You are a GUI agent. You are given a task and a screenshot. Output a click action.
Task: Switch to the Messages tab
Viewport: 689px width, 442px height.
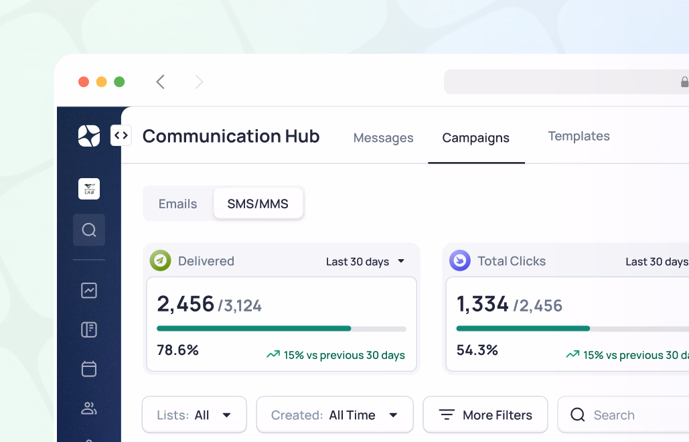click(x=383, y=138)
